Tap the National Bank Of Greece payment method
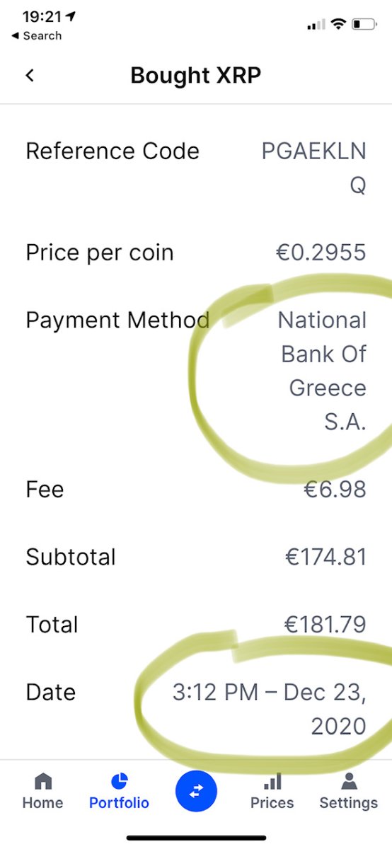 pos(323,371)
